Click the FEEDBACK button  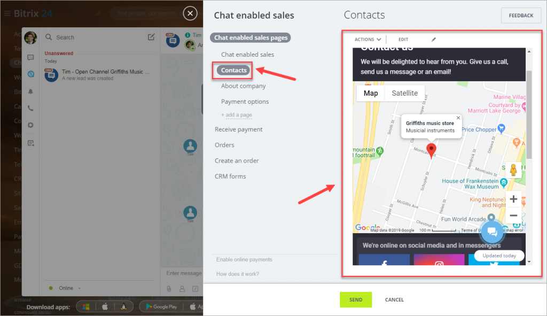(521, 16)
